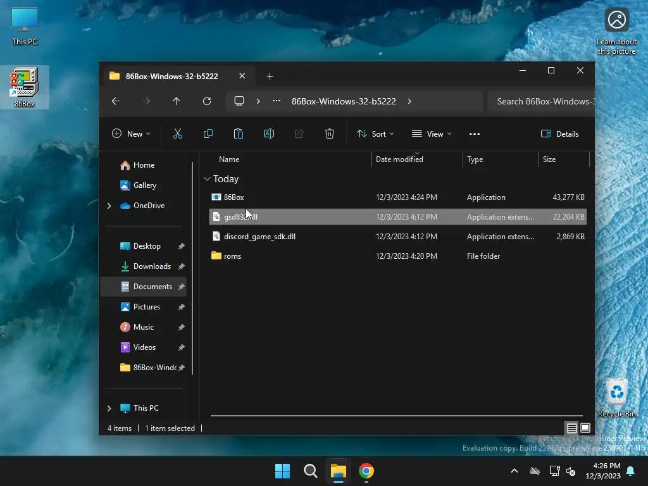Image resolution: width=648 pixels, height=486 pixels.
Task: Open Videos quick access folder
Action: 143,347
